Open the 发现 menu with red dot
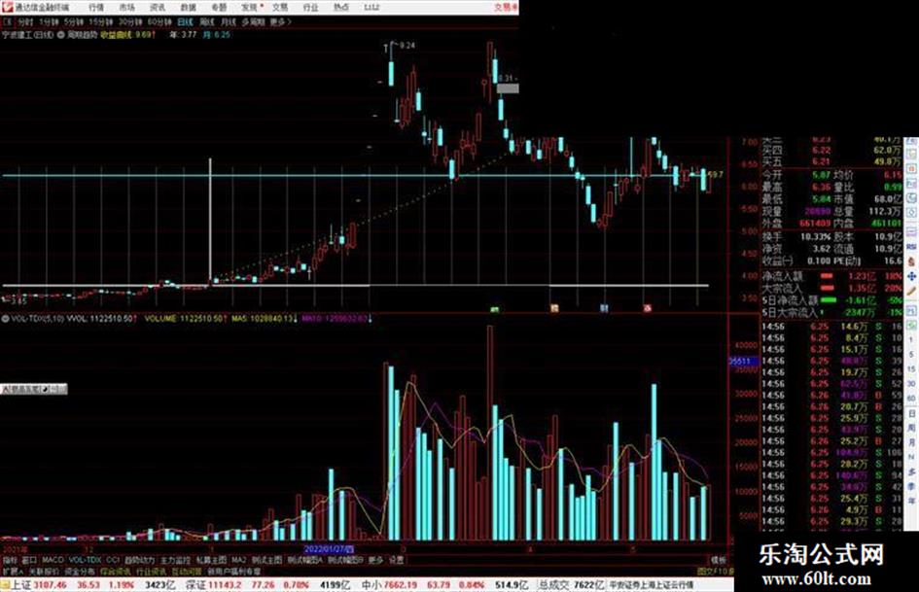The height and width of the screenshot is (592, 919). 252,8
